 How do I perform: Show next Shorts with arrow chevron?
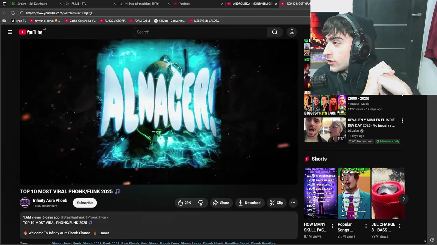[403, 199]
